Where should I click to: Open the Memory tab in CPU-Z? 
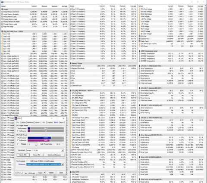pyautogui.click(x=38, y=123)
